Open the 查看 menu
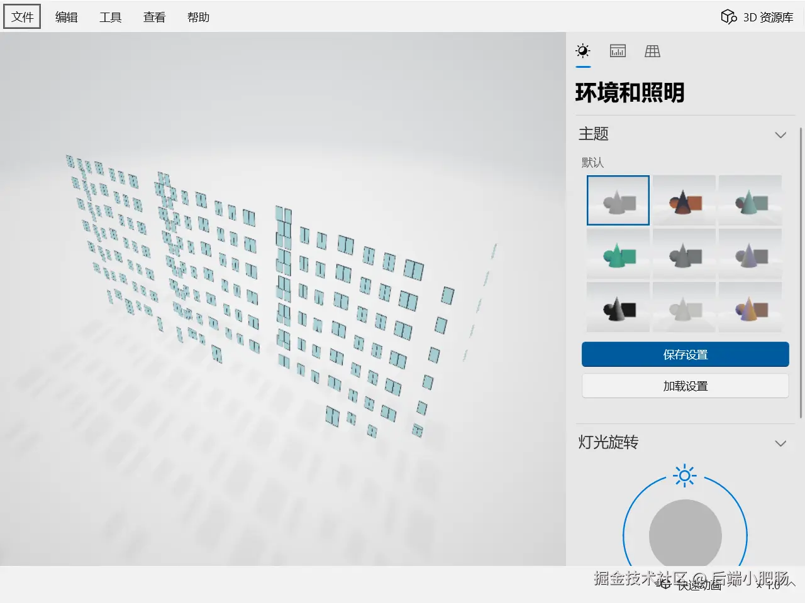The height and width of the screenshot is (603, 805). click(154, 17)
